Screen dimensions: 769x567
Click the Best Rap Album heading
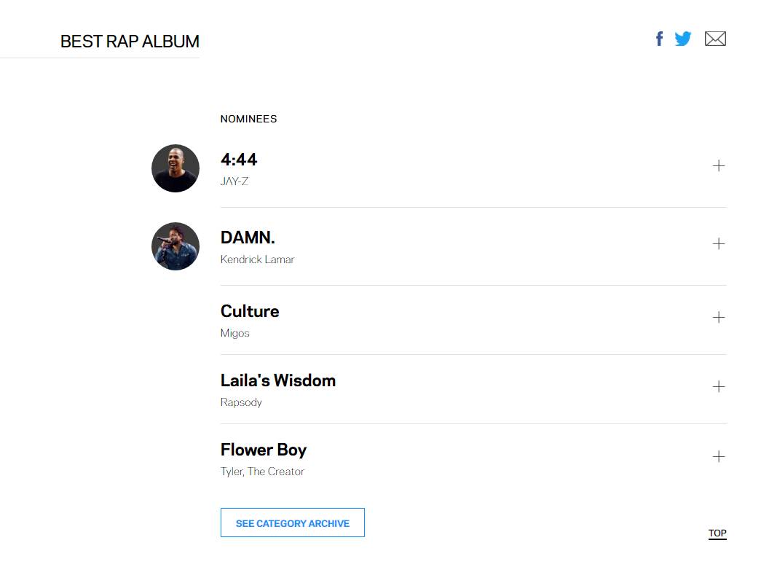point(130,42)
